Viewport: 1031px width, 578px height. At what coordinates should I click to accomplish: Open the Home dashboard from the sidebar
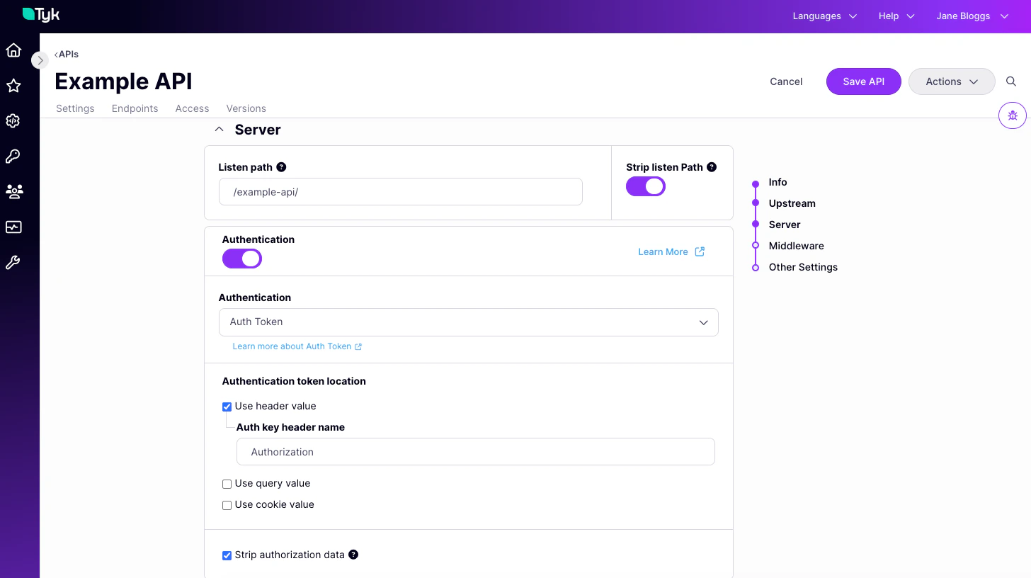13,50
